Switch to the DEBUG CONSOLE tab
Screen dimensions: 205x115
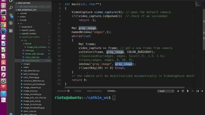(x=94, y=91)
